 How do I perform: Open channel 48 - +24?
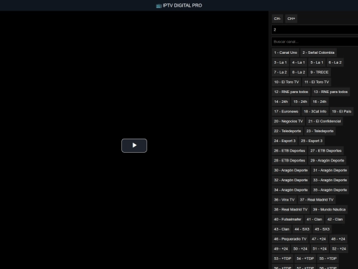[x=338, y=240]
